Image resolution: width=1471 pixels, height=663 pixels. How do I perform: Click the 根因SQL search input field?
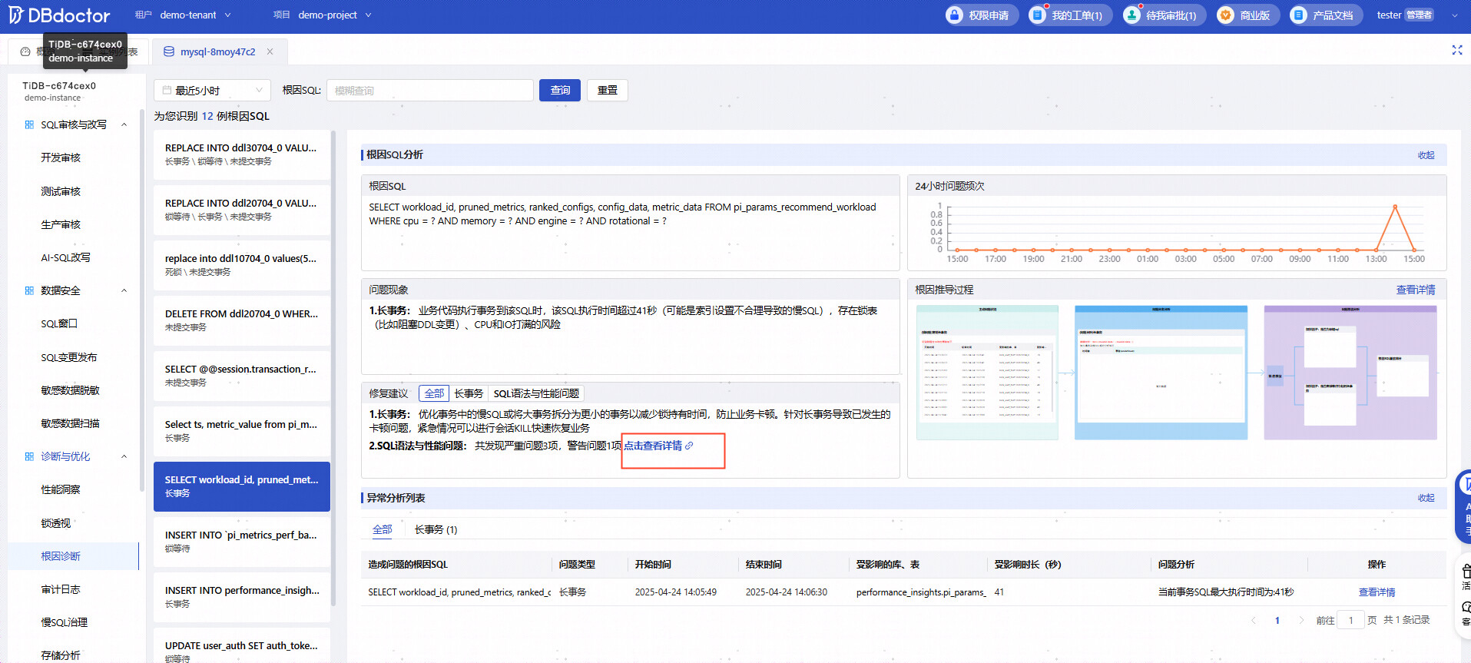[429, 91]
